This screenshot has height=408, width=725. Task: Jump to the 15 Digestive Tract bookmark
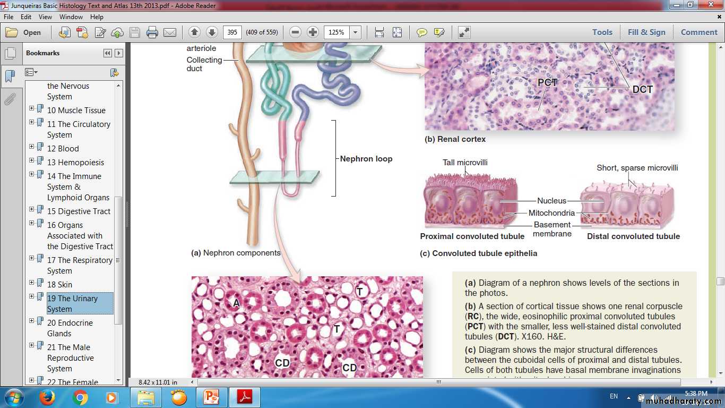[x=79, y=211]
